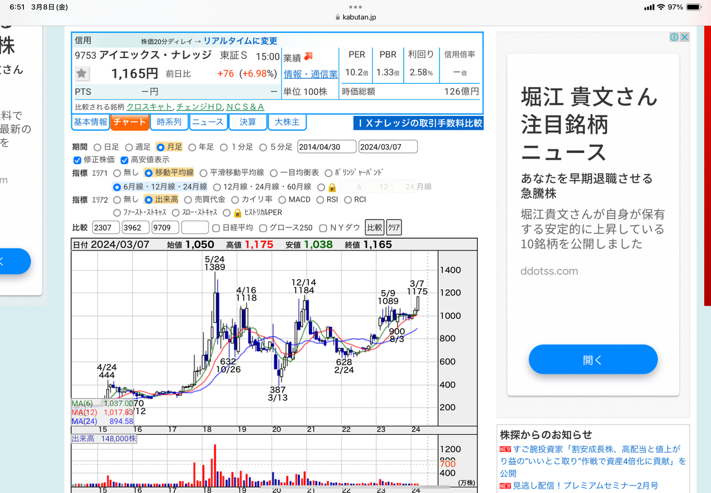
Task: Open the クロスキャト comparison stock link
Action: tap(151, 106)
